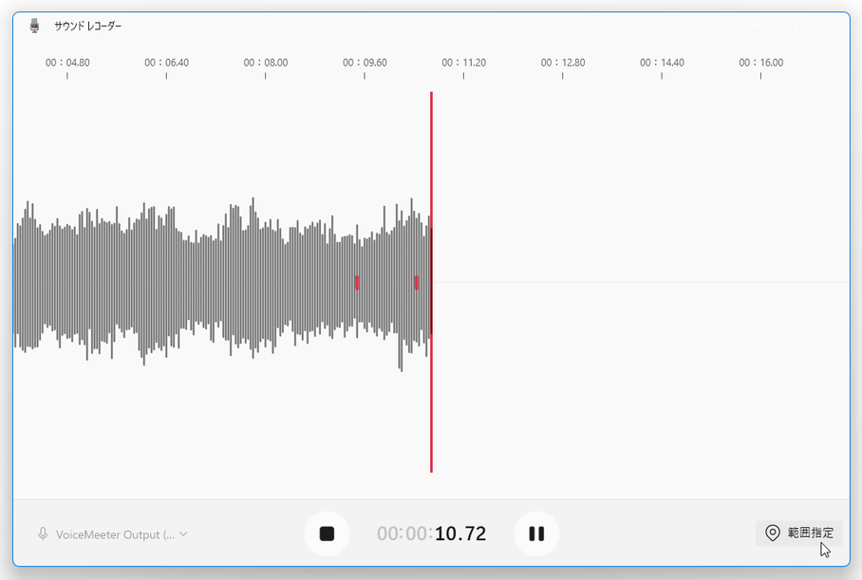Click the Sound Recorder app icon in title bar
862x580 pixels.
(x=34, y=26)
